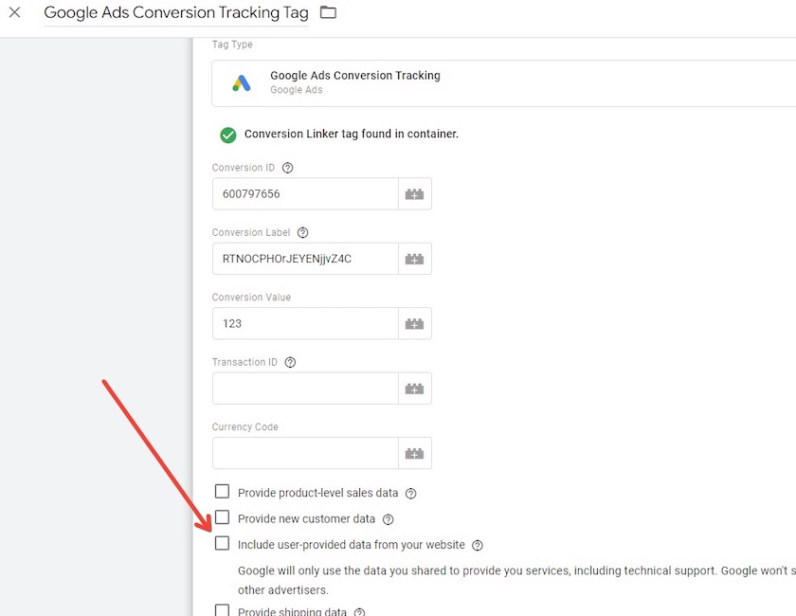Open variable picker for Conversion Value
The height and width of the screenshot is (616, 796).
pyautogui.click(x=414, y=323)
